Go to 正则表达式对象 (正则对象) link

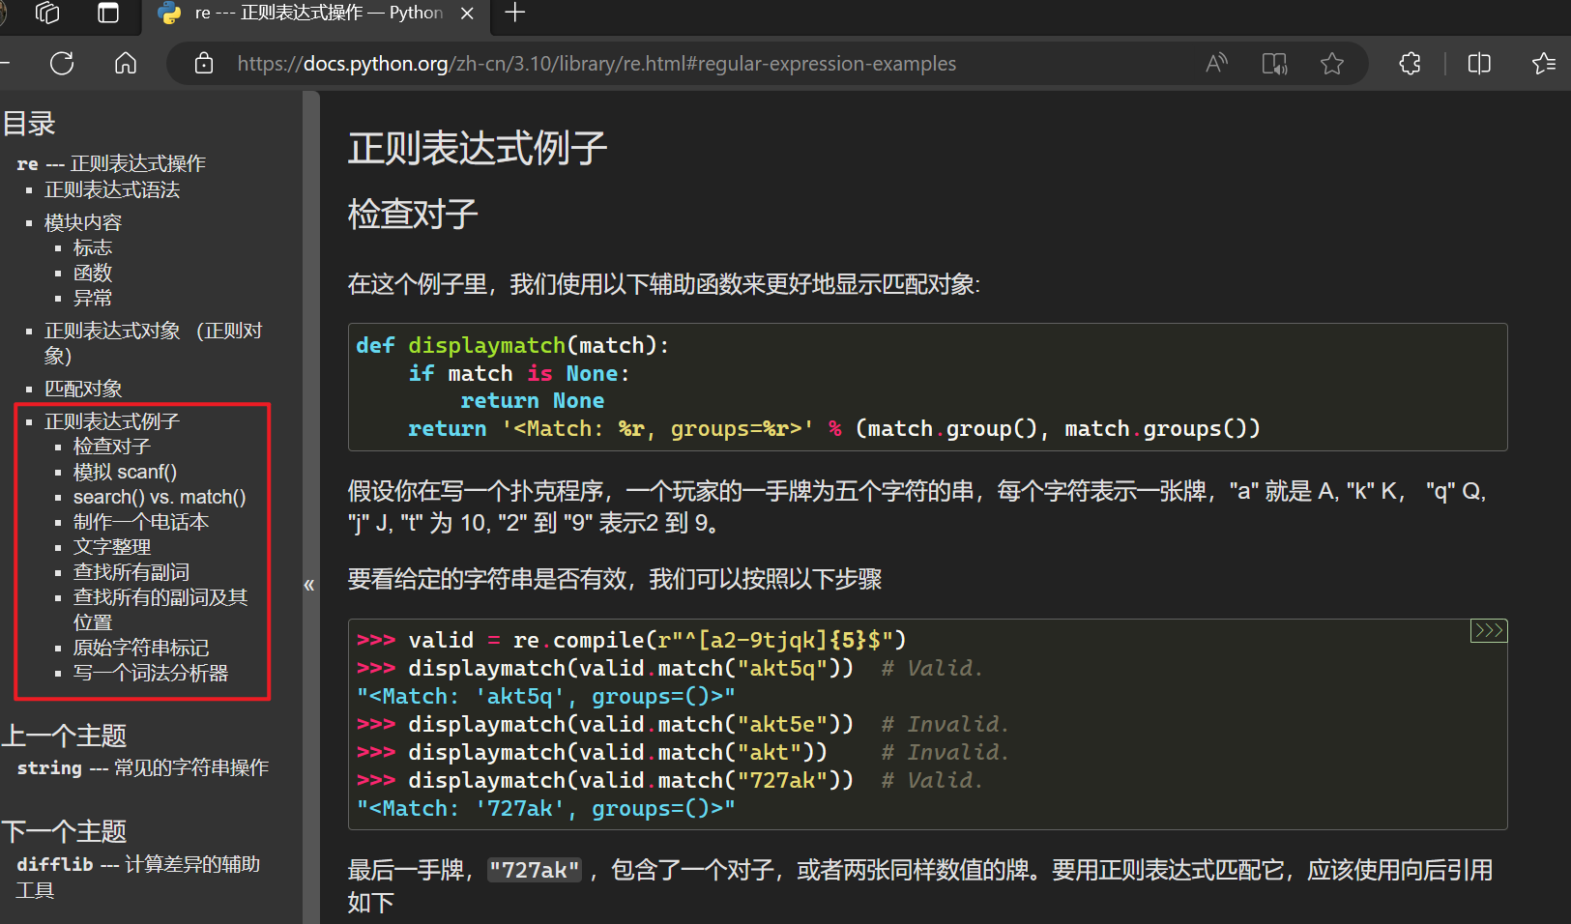[153, 343]
